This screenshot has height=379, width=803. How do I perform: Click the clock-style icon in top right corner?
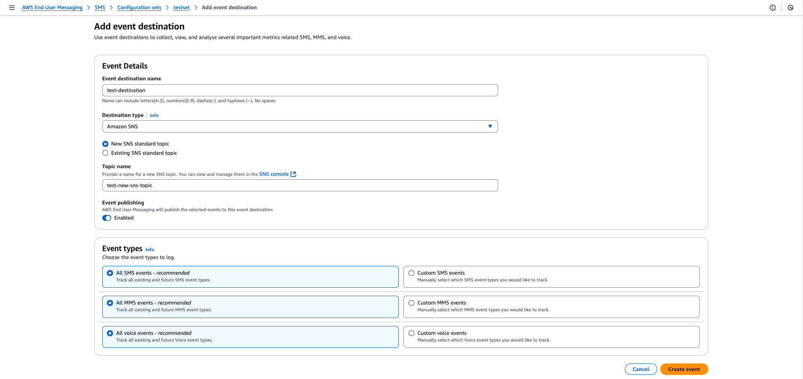(790, 8)
